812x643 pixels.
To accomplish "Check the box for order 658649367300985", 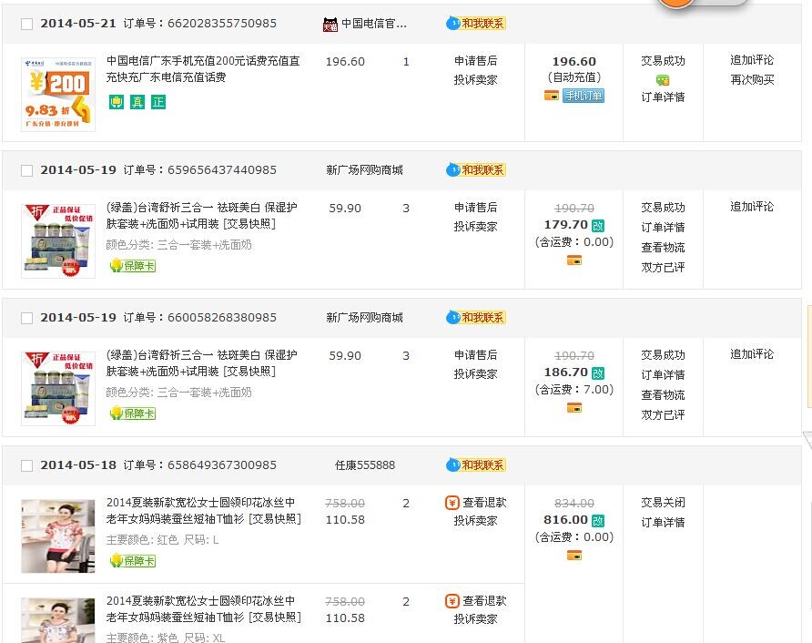I will point(26,465).
